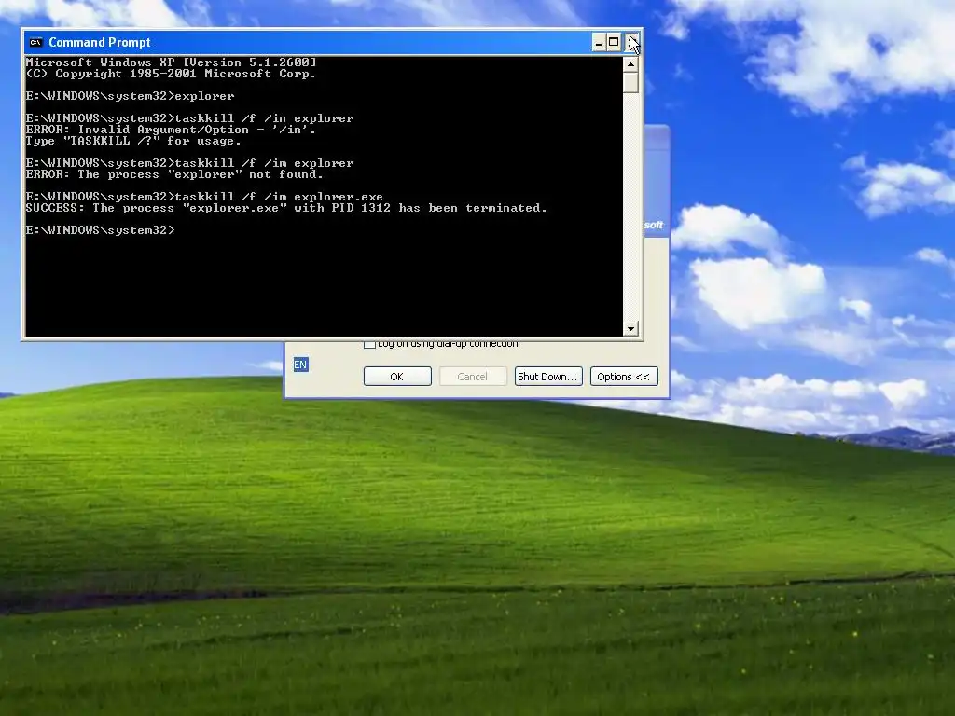This screenshot has height=716, width=955.
Task: Click the Copyright 1985-2001 Microsoft Corp. line
Action: point(171,74)
